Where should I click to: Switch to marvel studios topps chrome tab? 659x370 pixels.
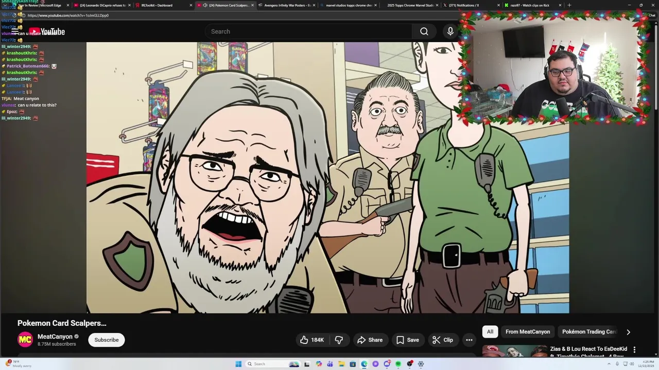click(x=349, y=5)
